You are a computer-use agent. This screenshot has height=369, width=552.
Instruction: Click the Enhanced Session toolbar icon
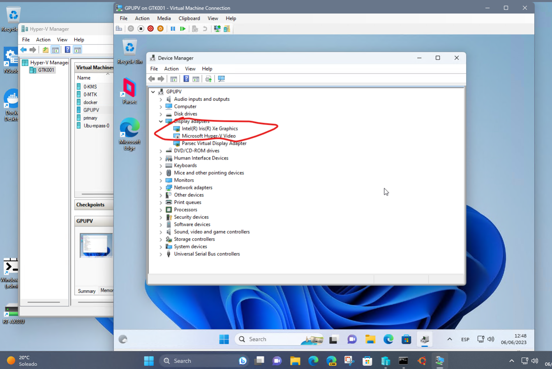[x=217, y=29]
